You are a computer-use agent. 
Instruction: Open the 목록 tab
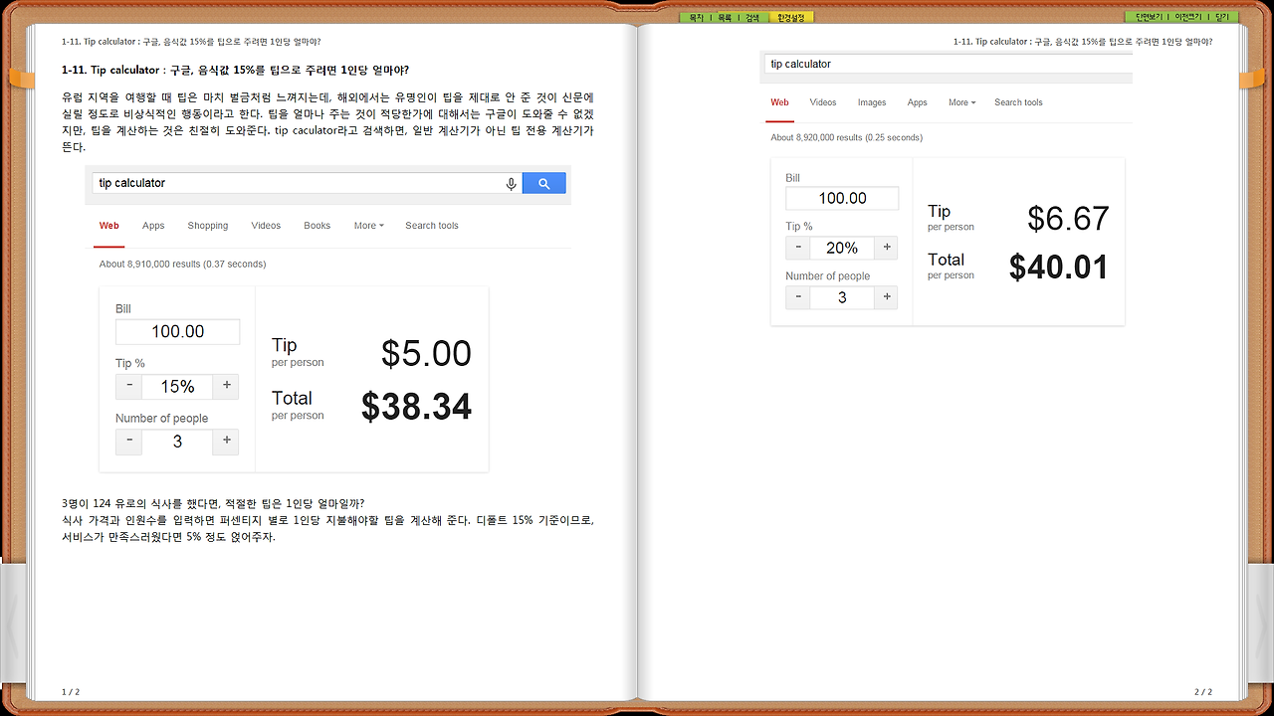pos(725,17)
